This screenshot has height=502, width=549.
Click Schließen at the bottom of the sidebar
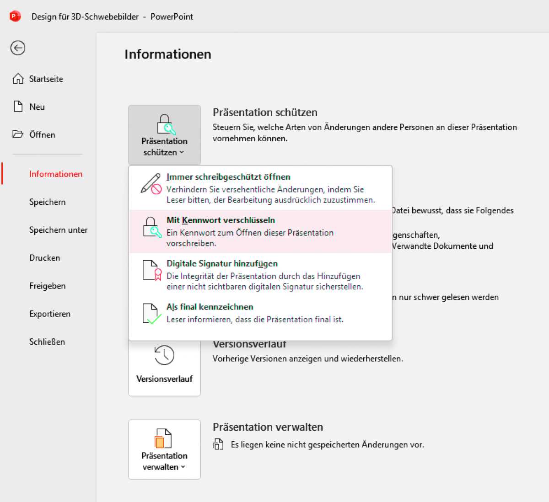[47, 342]
